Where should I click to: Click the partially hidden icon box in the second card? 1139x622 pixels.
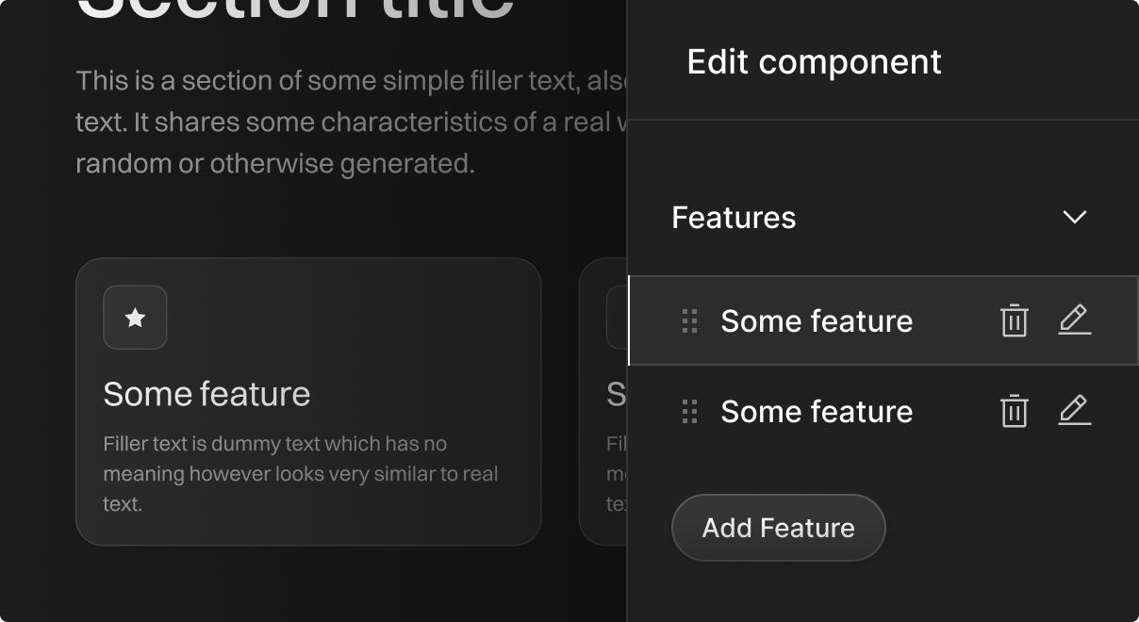coord(617,318)
